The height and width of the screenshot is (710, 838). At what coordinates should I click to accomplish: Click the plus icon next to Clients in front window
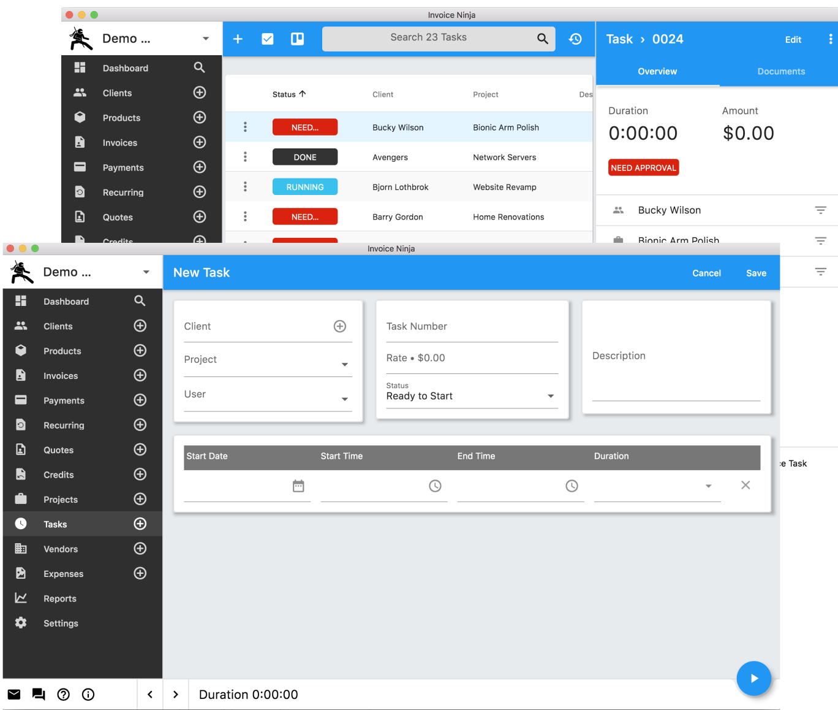click(140, 326)
